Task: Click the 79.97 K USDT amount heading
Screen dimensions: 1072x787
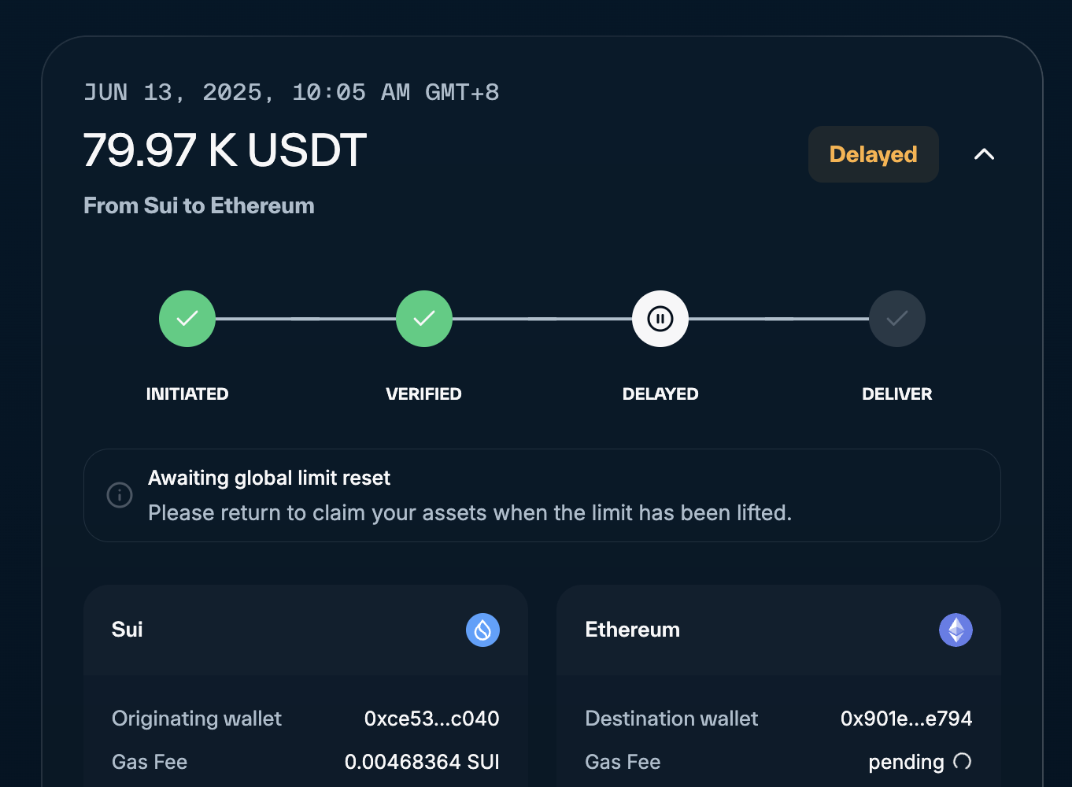Action: click(x=225, y=150)
